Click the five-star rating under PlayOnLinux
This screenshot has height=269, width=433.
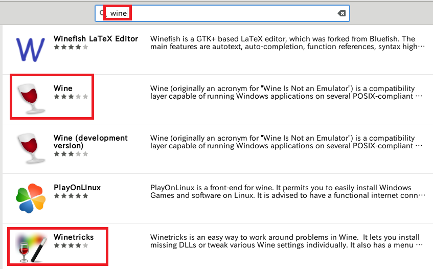point(71,196)
